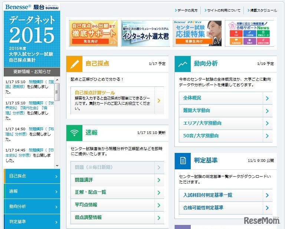285x229 pixels.
Task: Expand 速報 in the left sidebar
Action: 32,191
